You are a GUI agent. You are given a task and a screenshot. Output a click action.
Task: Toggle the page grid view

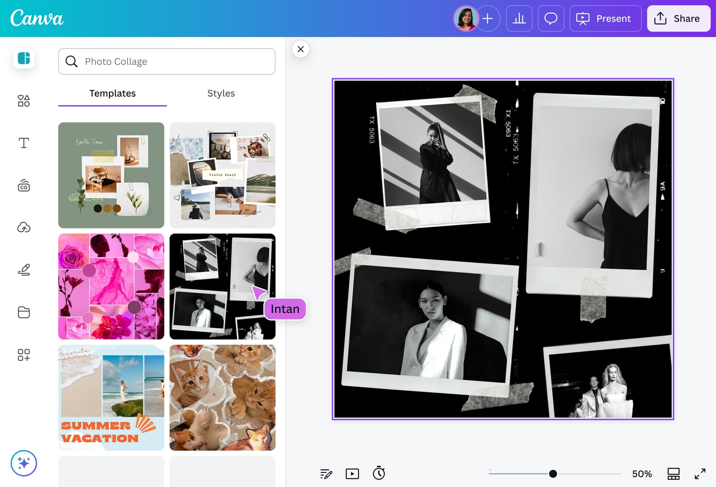point(673,474)
